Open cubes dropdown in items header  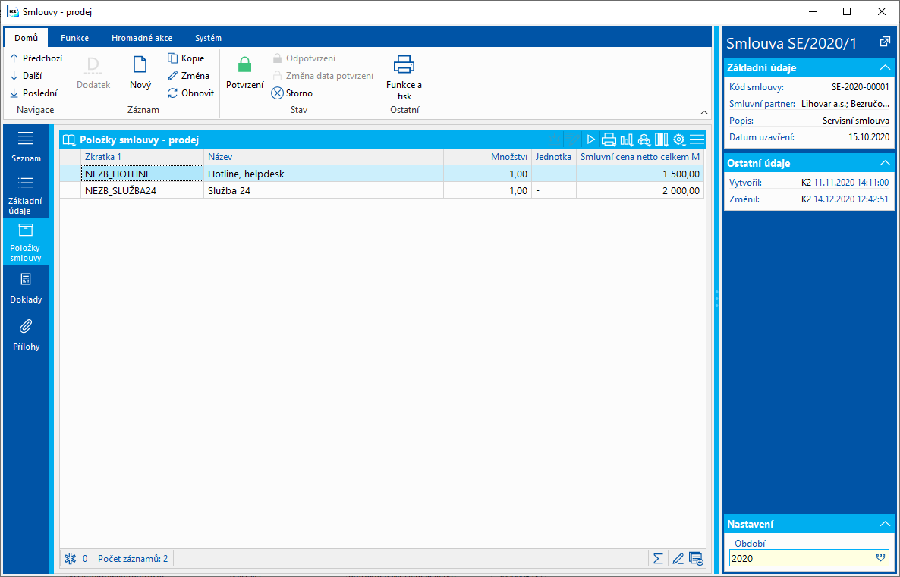pos(644,140)
